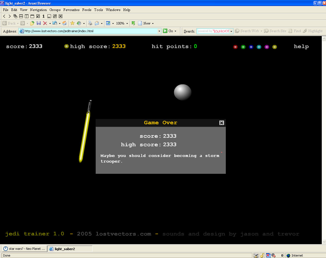
Task: Open Favourites with the star icon
Action: [x=72, y=23]
